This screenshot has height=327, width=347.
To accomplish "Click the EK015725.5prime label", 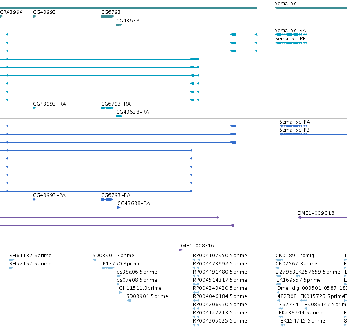I will [x=322, y=296].
